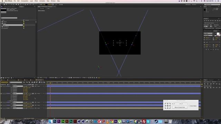
Task: Open FileZilla from the dock
Action: click(x=144, y=121)
